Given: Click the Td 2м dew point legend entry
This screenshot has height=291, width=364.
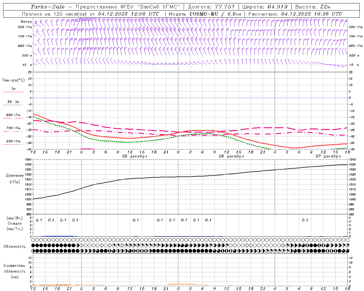Looking at the screenshot, I should [x=13, y=102].
